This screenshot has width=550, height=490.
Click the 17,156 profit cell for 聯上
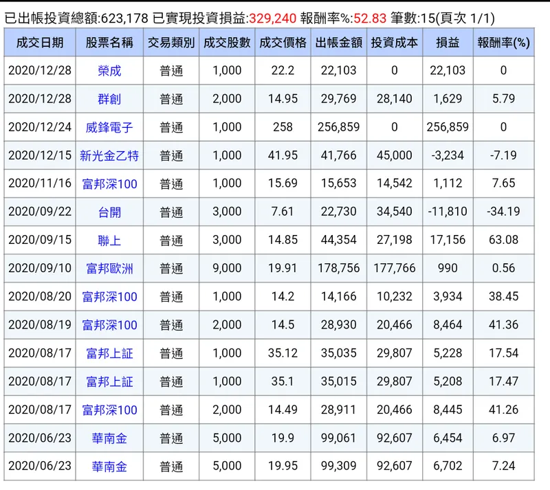[448, 240]
